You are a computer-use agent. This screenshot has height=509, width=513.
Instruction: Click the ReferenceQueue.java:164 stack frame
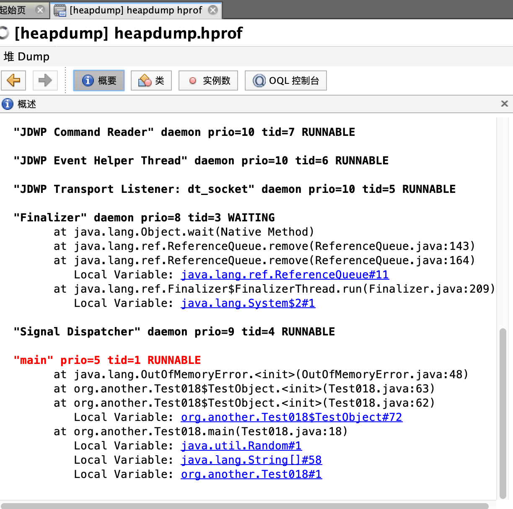(264, 260)
